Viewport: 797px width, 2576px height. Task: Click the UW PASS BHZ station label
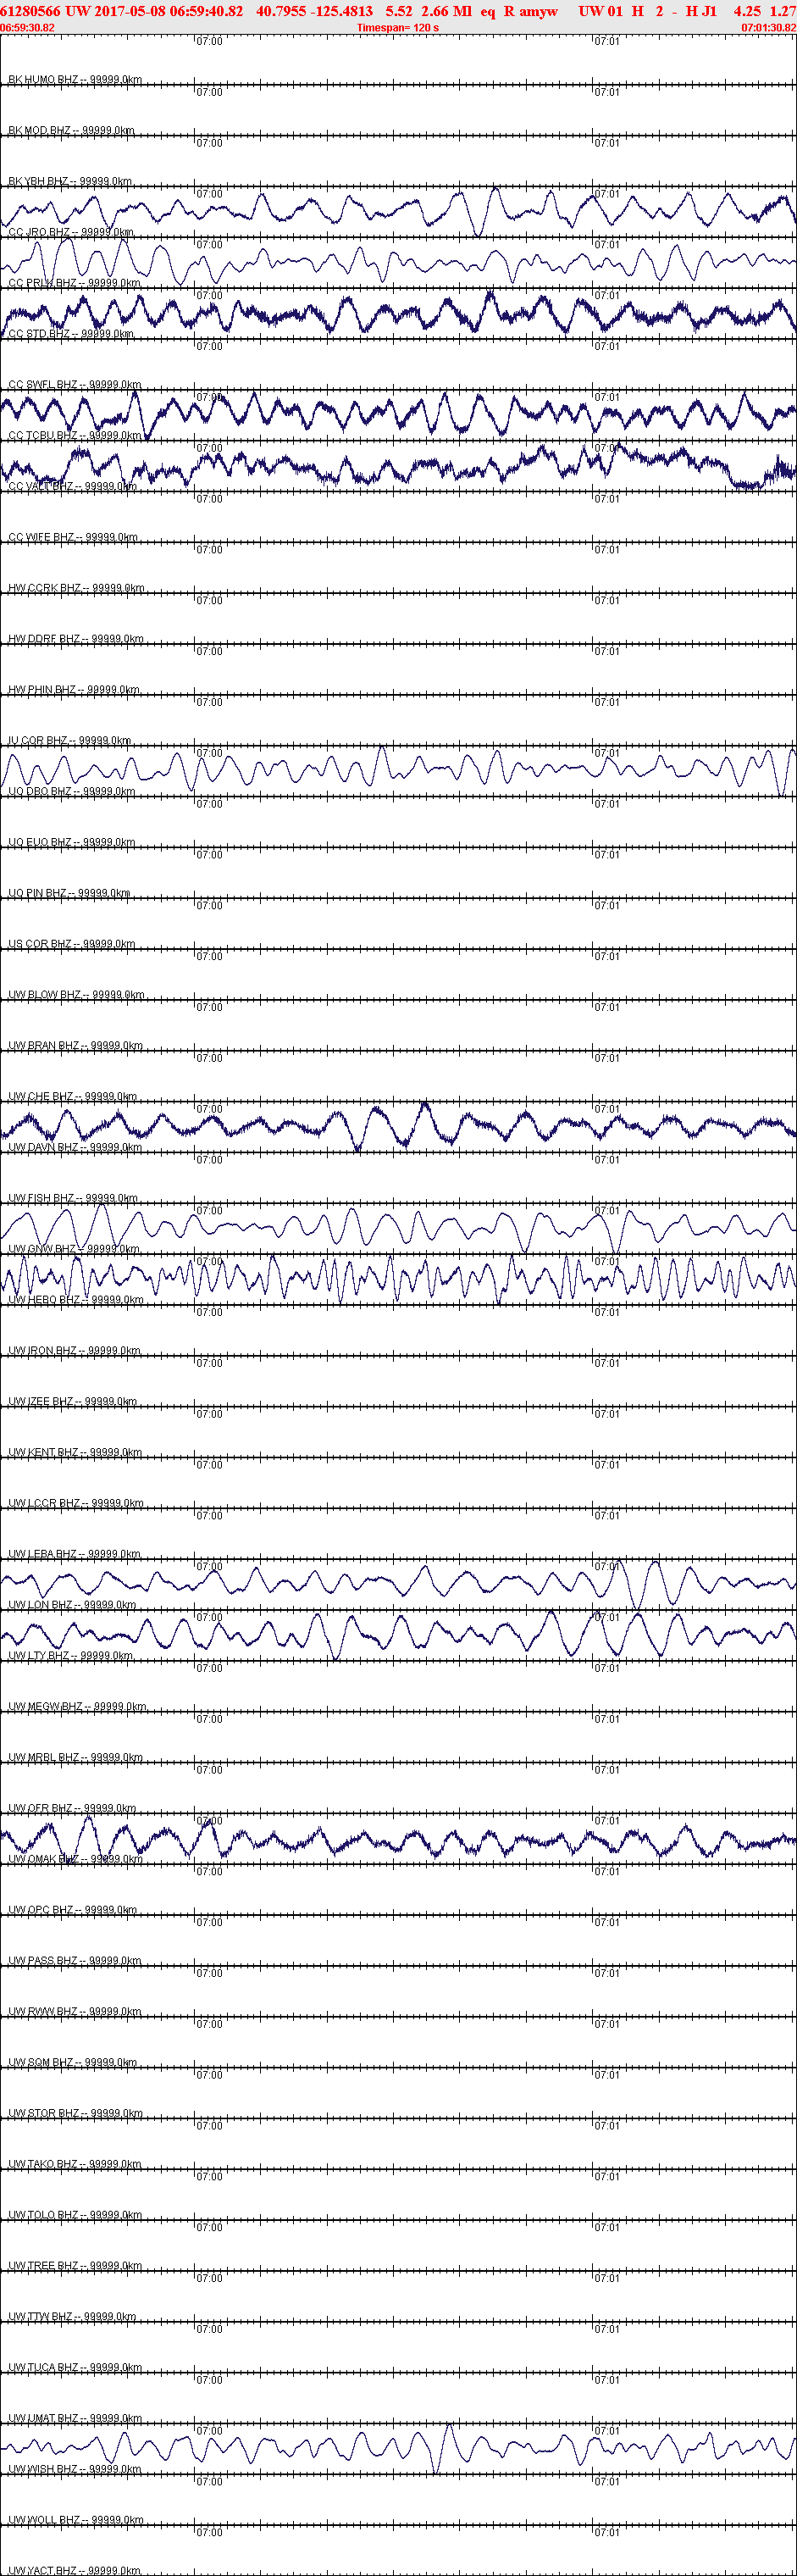(x=75, y=1961)
